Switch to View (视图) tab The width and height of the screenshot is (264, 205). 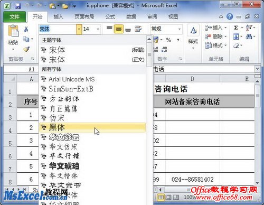tap(173, 17)
